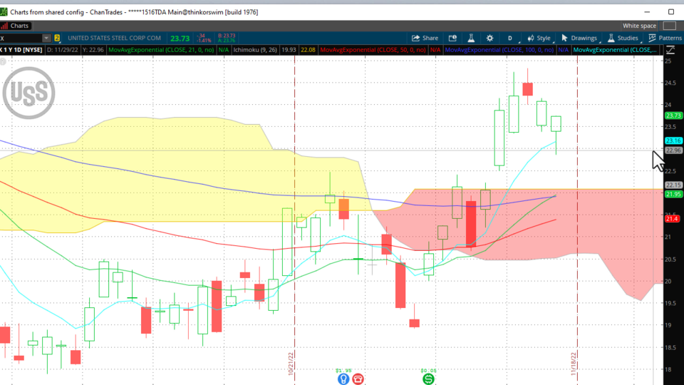Click the 23.73 last price in the header
The width and height of the screenshot is (684, 385).
180,38
